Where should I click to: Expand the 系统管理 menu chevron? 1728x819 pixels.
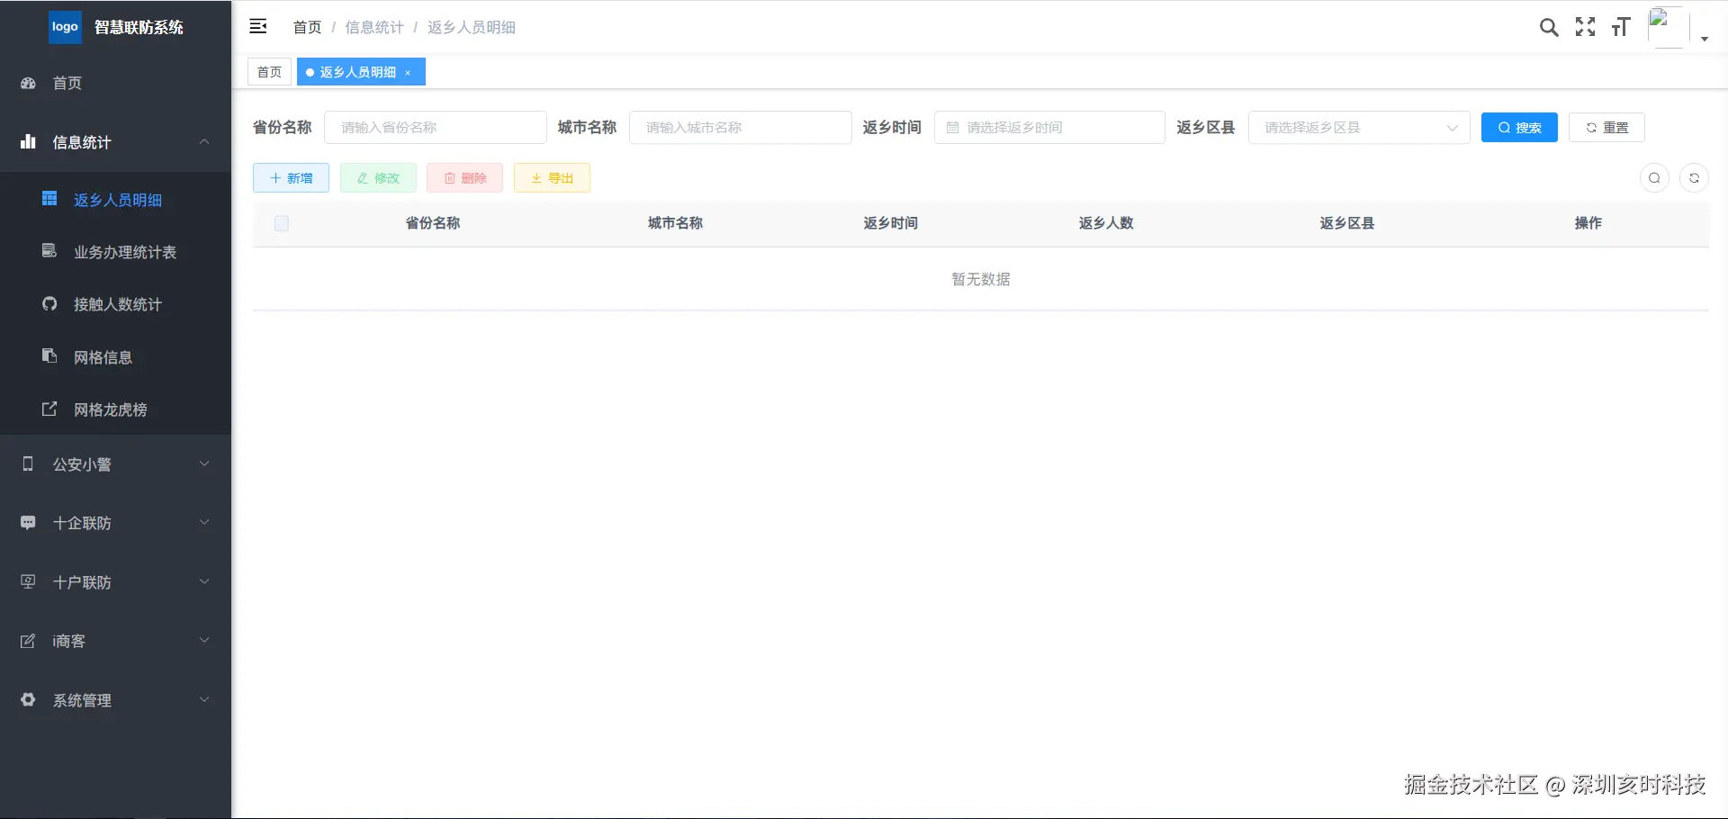(x=204, y=699)
